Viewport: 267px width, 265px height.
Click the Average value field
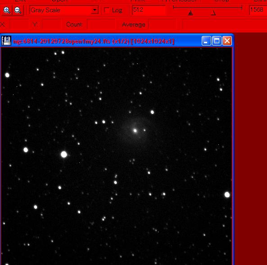163,25
